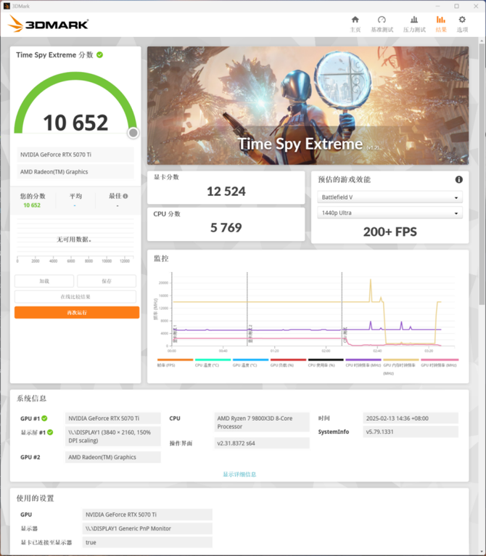This screenshot has height=556, width=486.
Task: Open the 压力测试 stress test icon
Action: coord(414,20)
